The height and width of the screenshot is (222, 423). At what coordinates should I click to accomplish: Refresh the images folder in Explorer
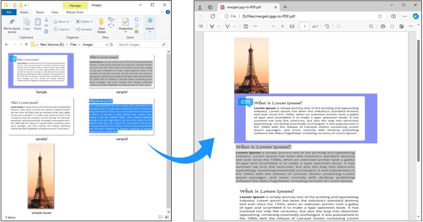[x=111, y=44]
